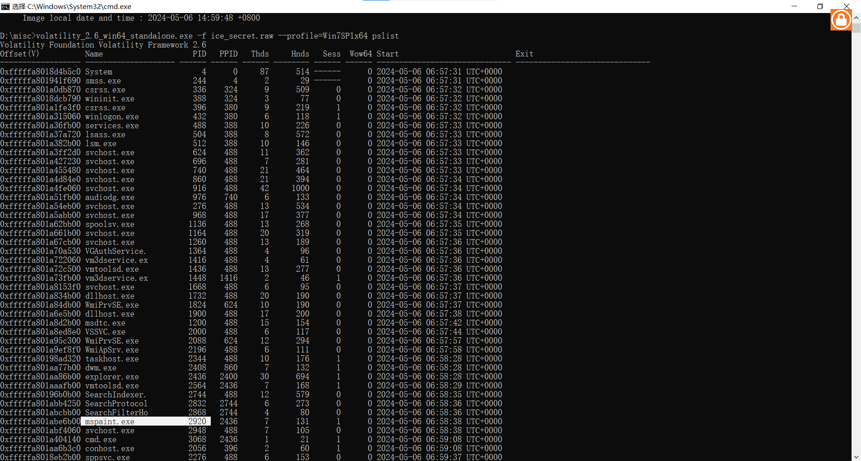
Task: Select the highlighted mspaint.exe process name
Action: tap(110, 422)
